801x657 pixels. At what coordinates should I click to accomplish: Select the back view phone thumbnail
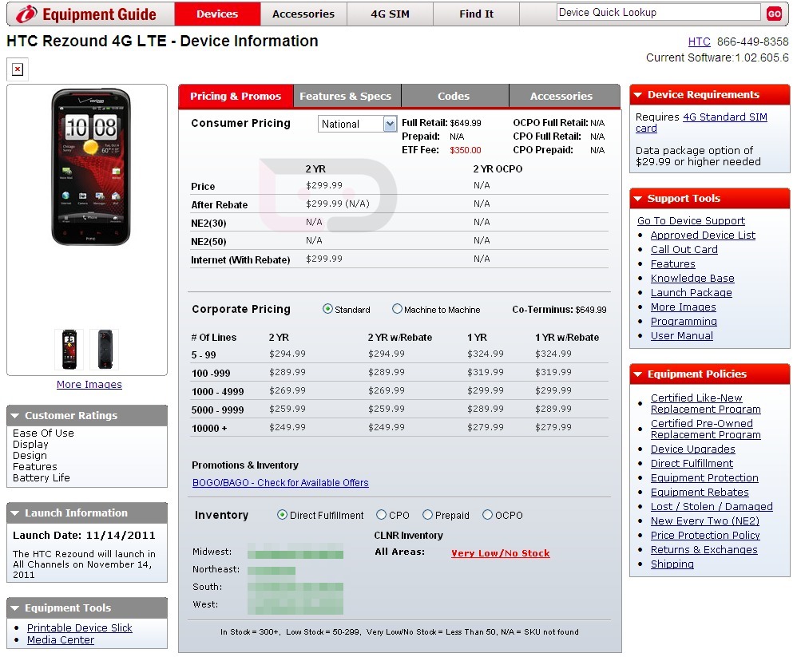click(105, 349)
